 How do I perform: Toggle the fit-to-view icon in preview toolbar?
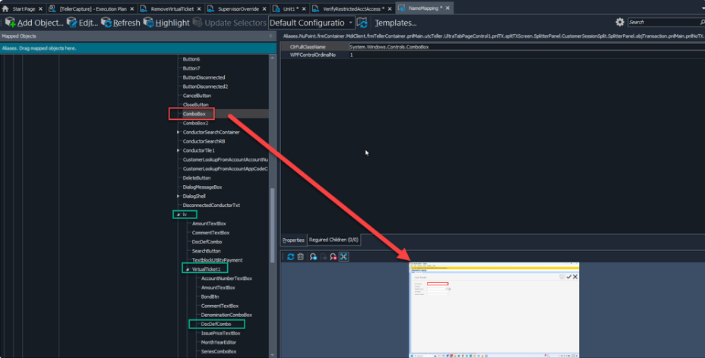click(x=343, y=257)
